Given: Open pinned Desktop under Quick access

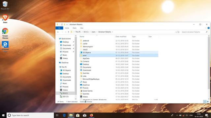Looking at the screenshot, I should point(66,42).
